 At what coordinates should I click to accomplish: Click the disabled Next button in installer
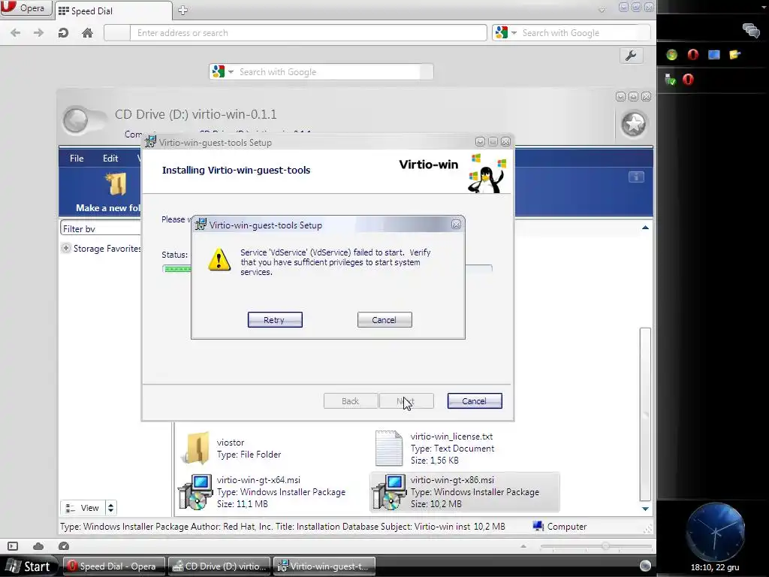tap(406, 401)
